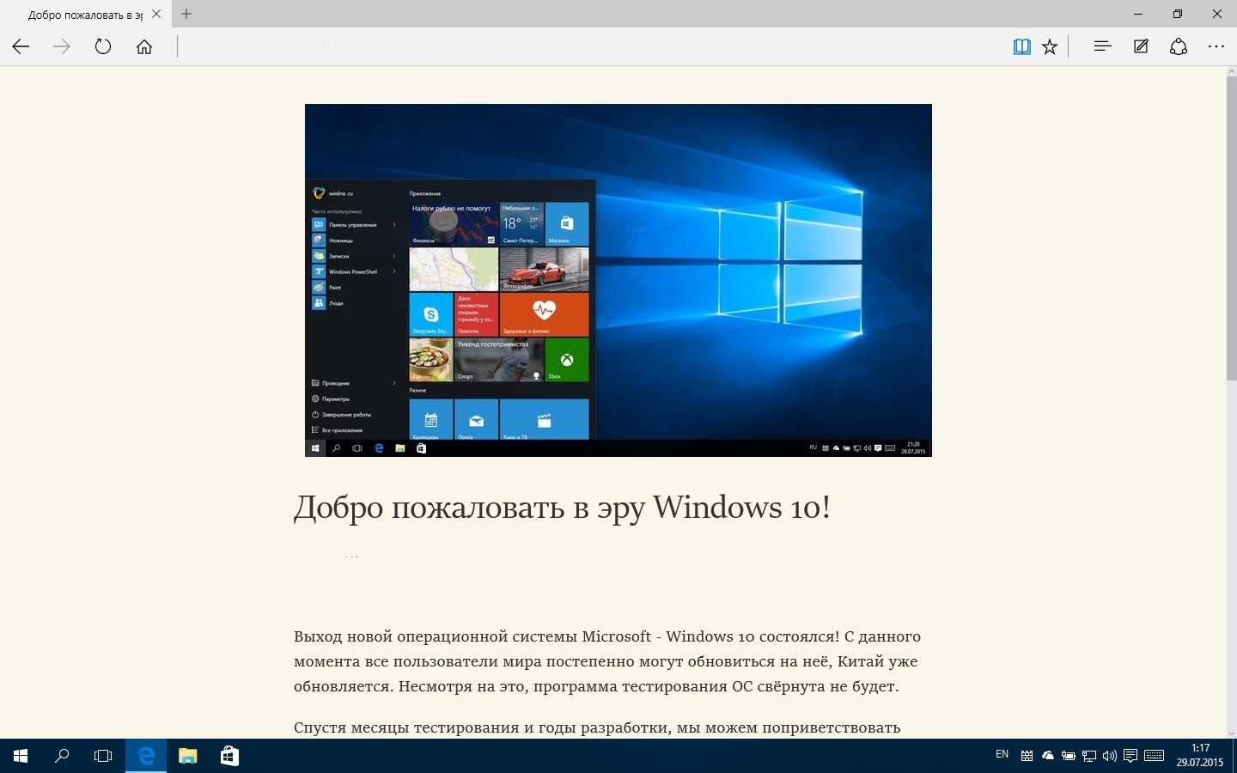
Task: Turn off reading view
Action: click(1022, 46)
